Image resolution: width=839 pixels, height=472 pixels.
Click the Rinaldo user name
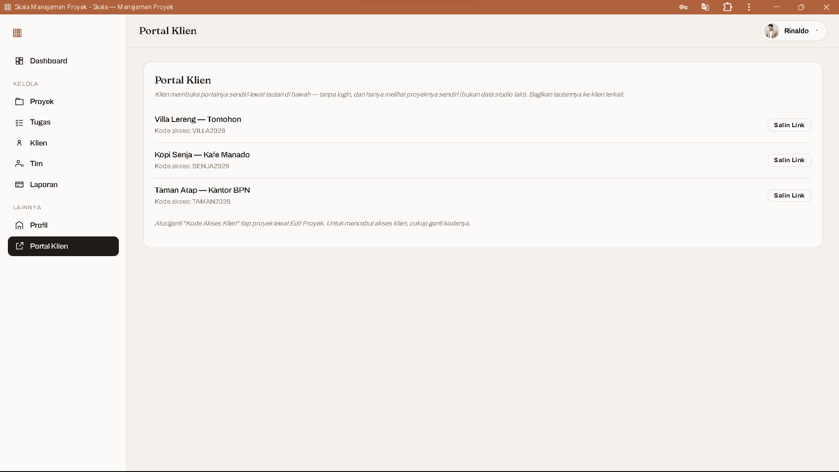pyautogui.click(x=796, y=31)
